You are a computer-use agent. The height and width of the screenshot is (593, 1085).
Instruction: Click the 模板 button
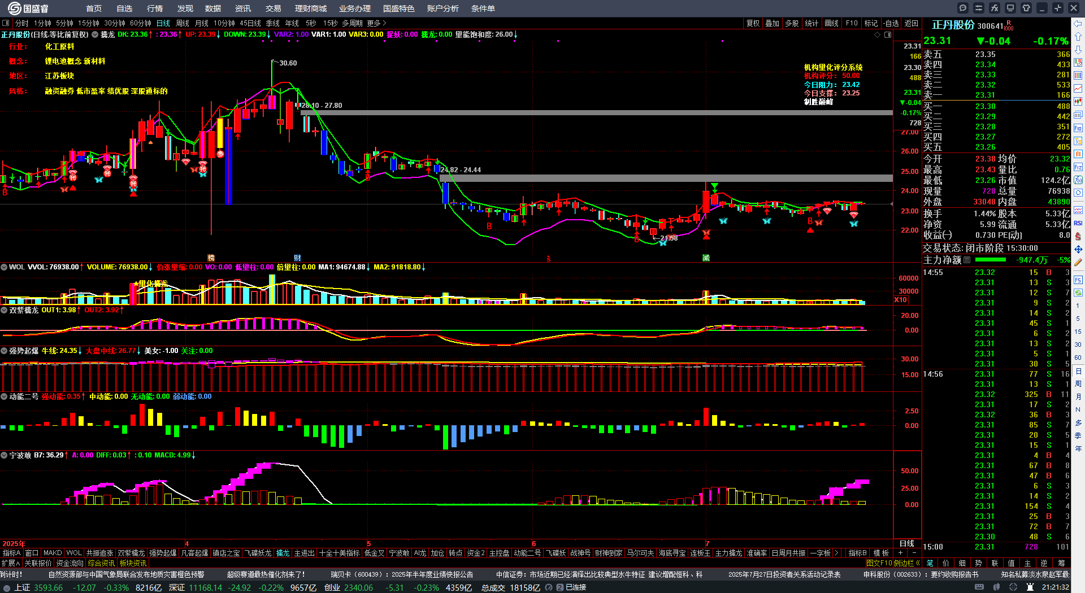coord(882,553)
